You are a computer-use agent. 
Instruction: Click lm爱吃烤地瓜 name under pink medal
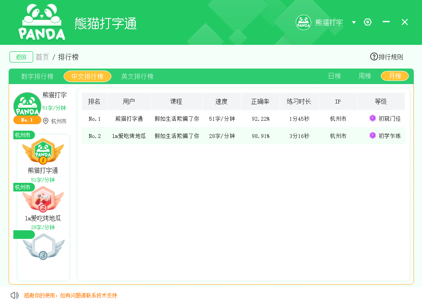click(x=43, y=218)
